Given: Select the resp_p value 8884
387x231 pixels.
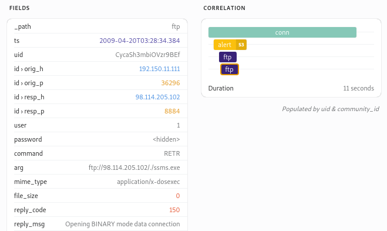Looking at the screenshot, I should [x=172, y=111].
